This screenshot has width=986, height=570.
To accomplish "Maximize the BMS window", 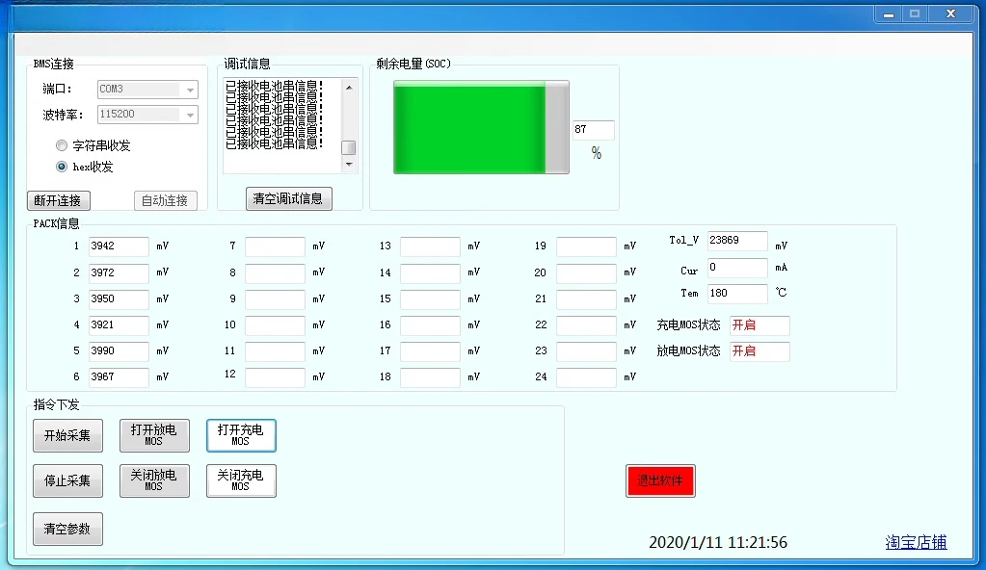I will pos(915,14).
